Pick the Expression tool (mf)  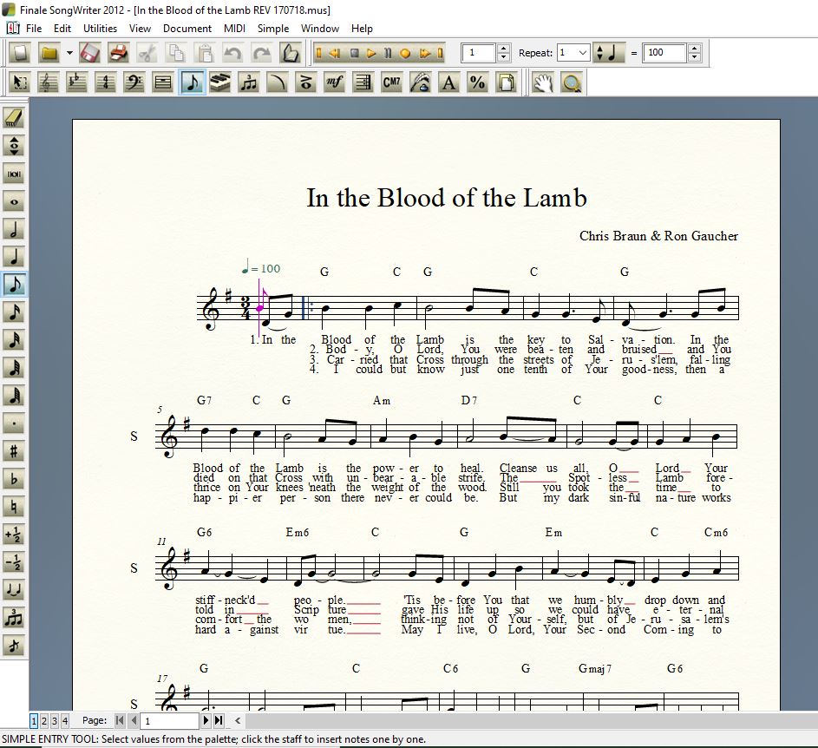tap(334, 83)
